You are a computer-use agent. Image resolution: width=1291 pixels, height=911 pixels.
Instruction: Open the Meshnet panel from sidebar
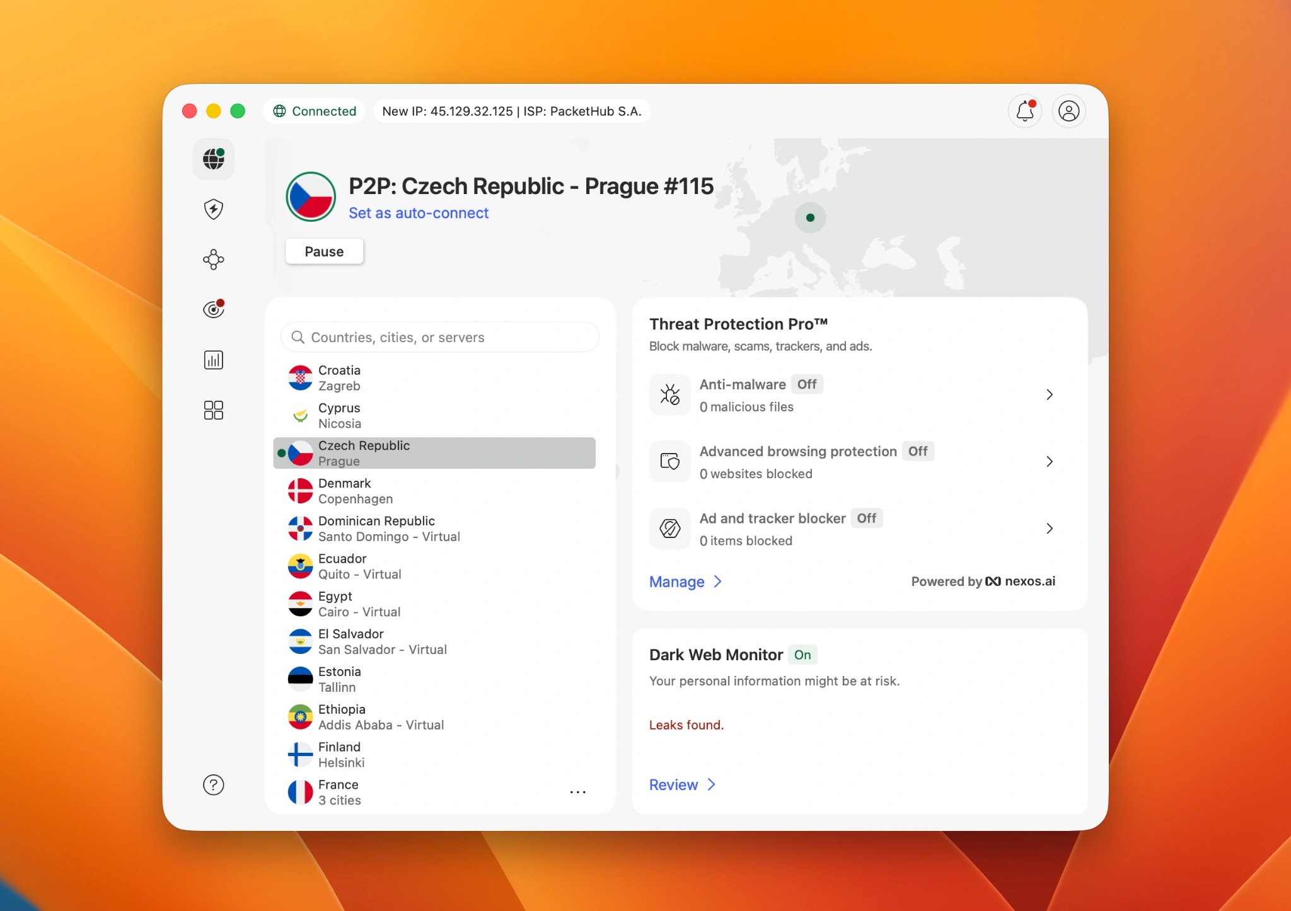[x=214, y=260]
